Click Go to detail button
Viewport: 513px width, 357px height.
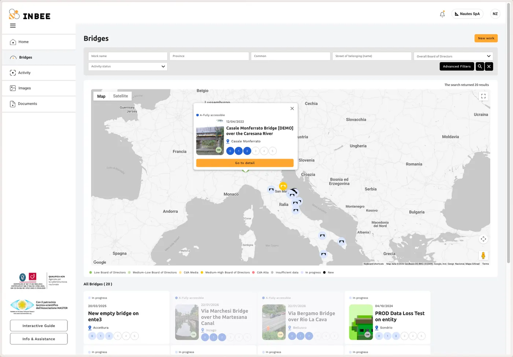pyautogui.click(x=245, y=163)
